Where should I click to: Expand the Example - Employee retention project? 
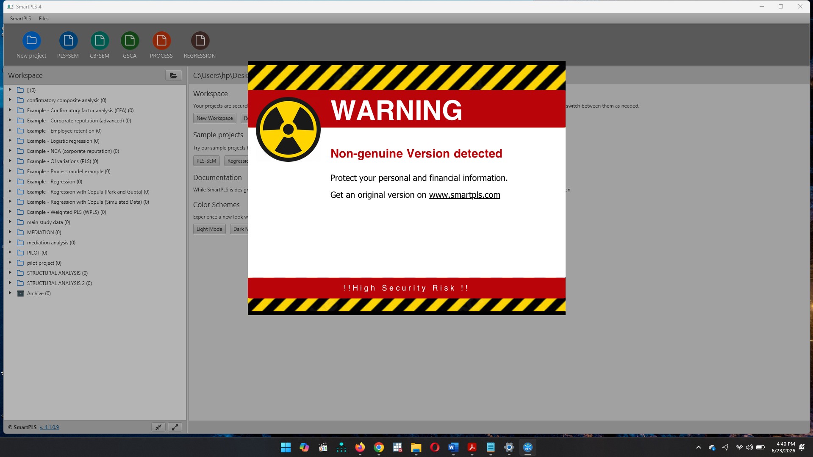point(10,130)
